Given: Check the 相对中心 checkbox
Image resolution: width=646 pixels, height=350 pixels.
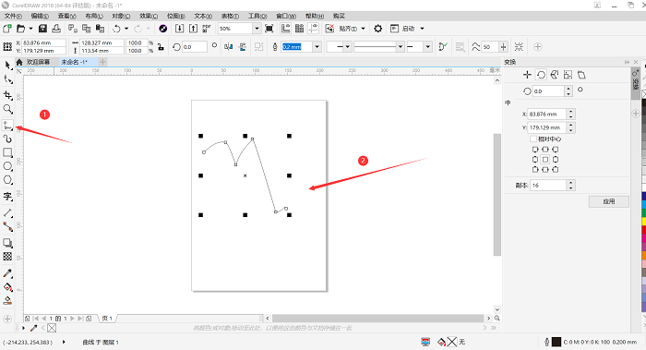Looking at the screenshot, I should (x=533, y=139).
